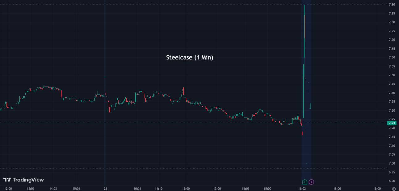Click the 16:02 time axis label
This screenshot has width=399, height=191.
(302, 189)
